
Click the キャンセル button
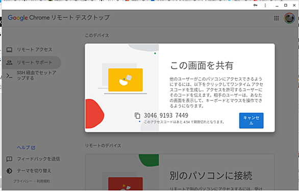pyautogui.click(x=251, y=121)
